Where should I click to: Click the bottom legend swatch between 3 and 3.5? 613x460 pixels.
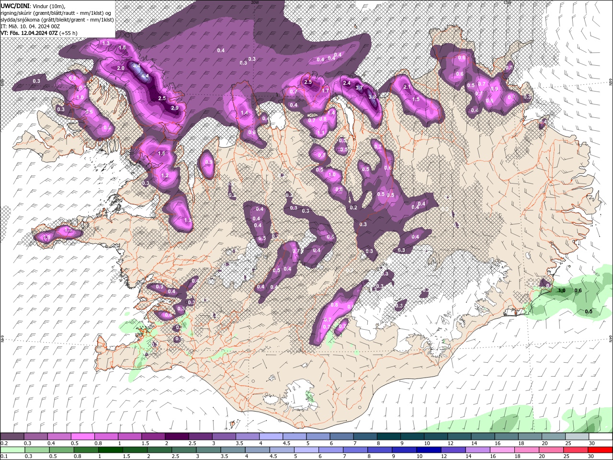pos(208,450)
